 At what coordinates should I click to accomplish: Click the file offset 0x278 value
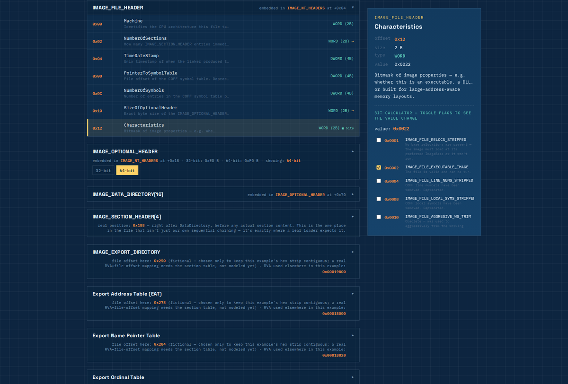[x=160, y=303]
